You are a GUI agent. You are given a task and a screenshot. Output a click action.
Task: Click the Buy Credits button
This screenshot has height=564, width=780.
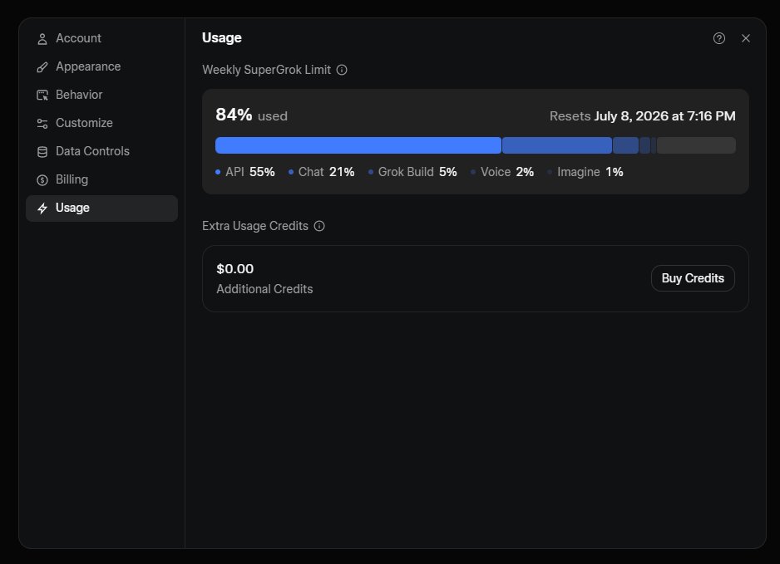(x=693, y=278)
